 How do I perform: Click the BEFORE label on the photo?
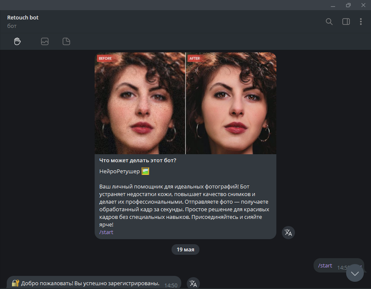[x=105, y=58]
